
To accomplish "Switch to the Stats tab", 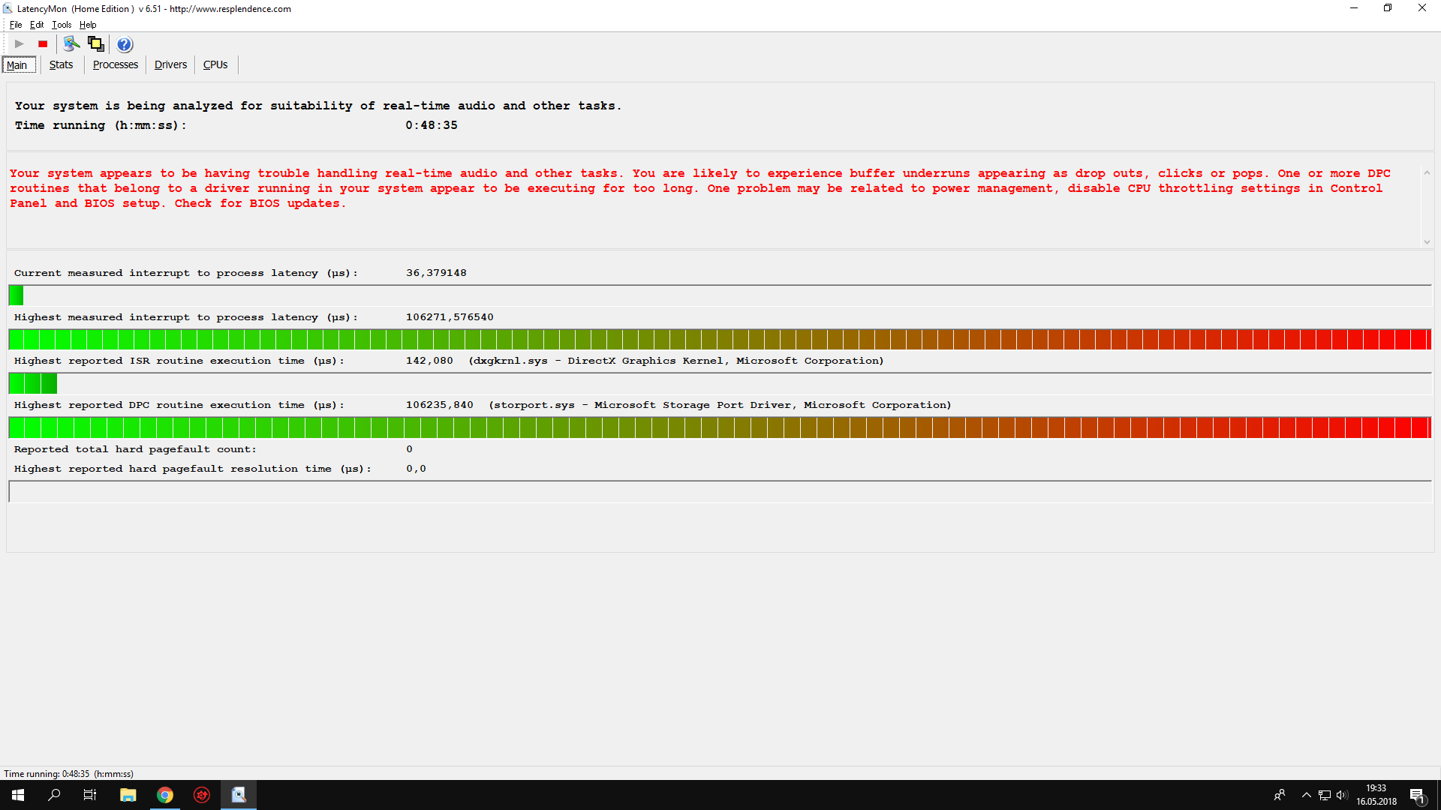I will (x=61, y=64).
